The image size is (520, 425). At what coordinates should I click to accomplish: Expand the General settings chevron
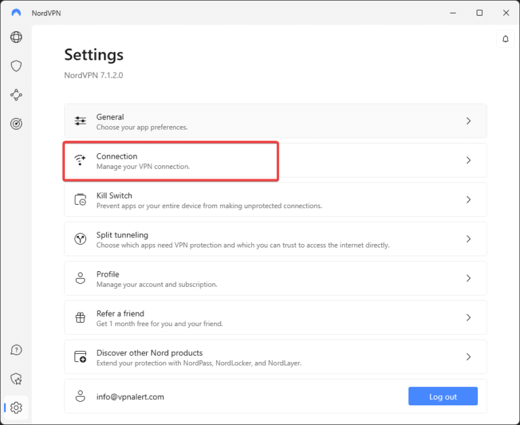tap(468, 121)
